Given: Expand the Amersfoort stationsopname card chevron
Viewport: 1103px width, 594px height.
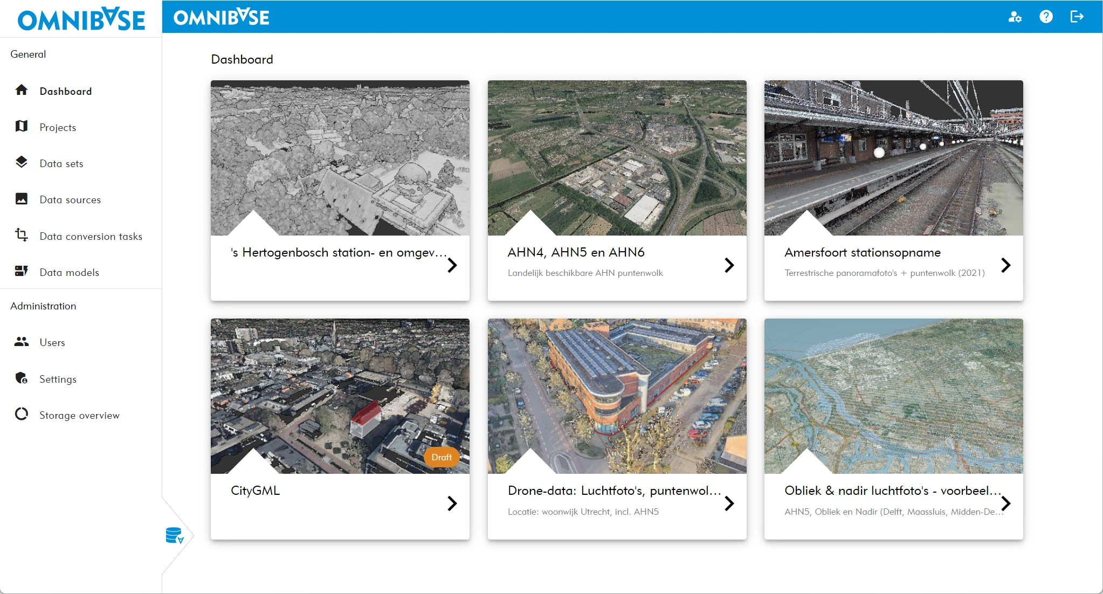Looking at the screenshot, I should click(x=1005, y=265).
